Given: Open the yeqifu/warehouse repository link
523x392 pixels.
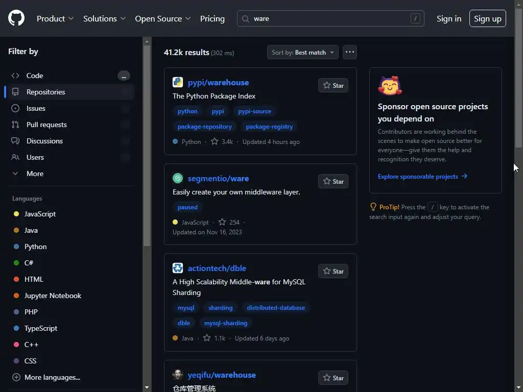Looking at the screenshot, I should (x=222, y=375).
